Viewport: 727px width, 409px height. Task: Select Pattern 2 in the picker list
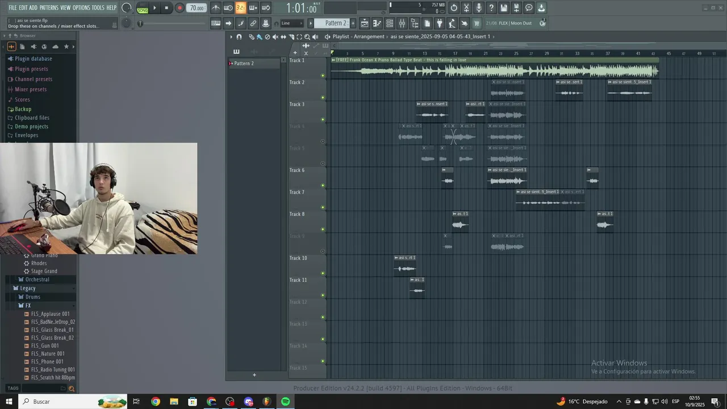pos(254,63)
